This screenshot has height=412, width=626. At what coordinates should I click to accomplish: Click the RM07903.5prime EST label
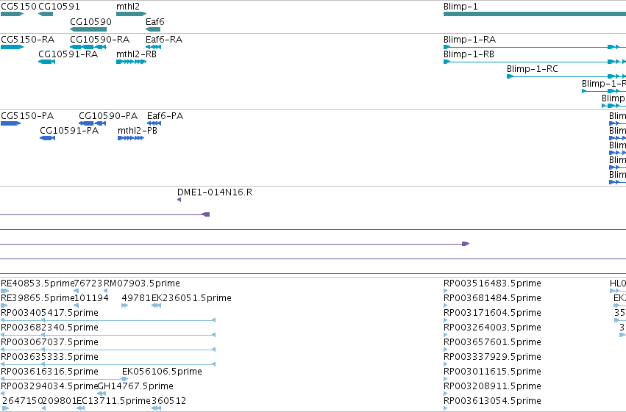(142, 283)
